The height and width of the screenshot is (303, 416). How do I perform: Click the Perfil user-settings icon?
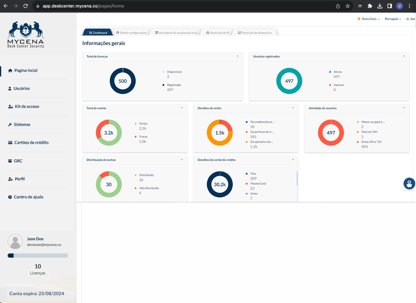[11, 179]
